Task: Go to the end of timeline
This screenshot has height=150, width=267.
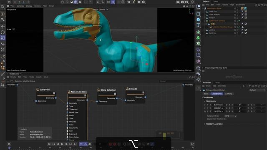Action: 75,144
